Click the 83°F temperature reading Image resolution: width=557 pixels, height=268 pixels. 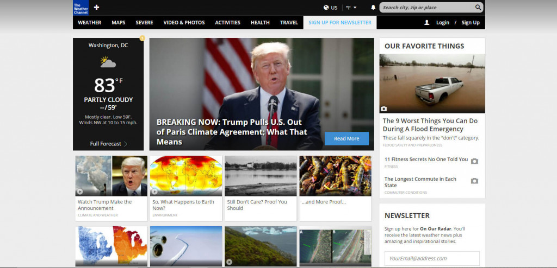108,85
